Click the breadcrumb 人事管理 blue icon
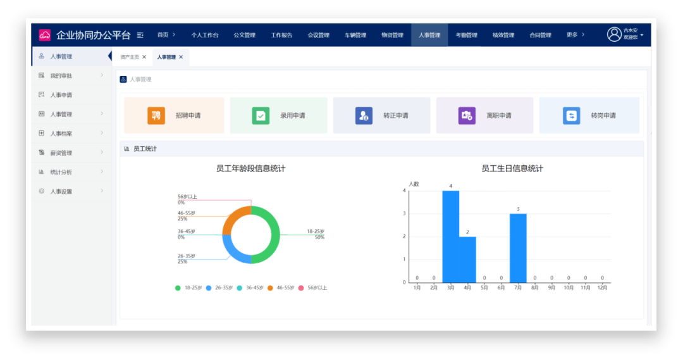The image size is (683, 362). pyautogui.click(x=123, y=79)
